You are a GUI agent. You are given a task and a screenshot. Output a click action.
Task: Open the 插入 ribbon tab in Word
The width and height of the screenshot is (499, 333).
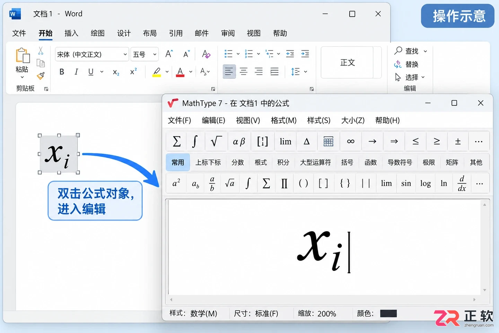pyautogui.click(x=71, y=33)
